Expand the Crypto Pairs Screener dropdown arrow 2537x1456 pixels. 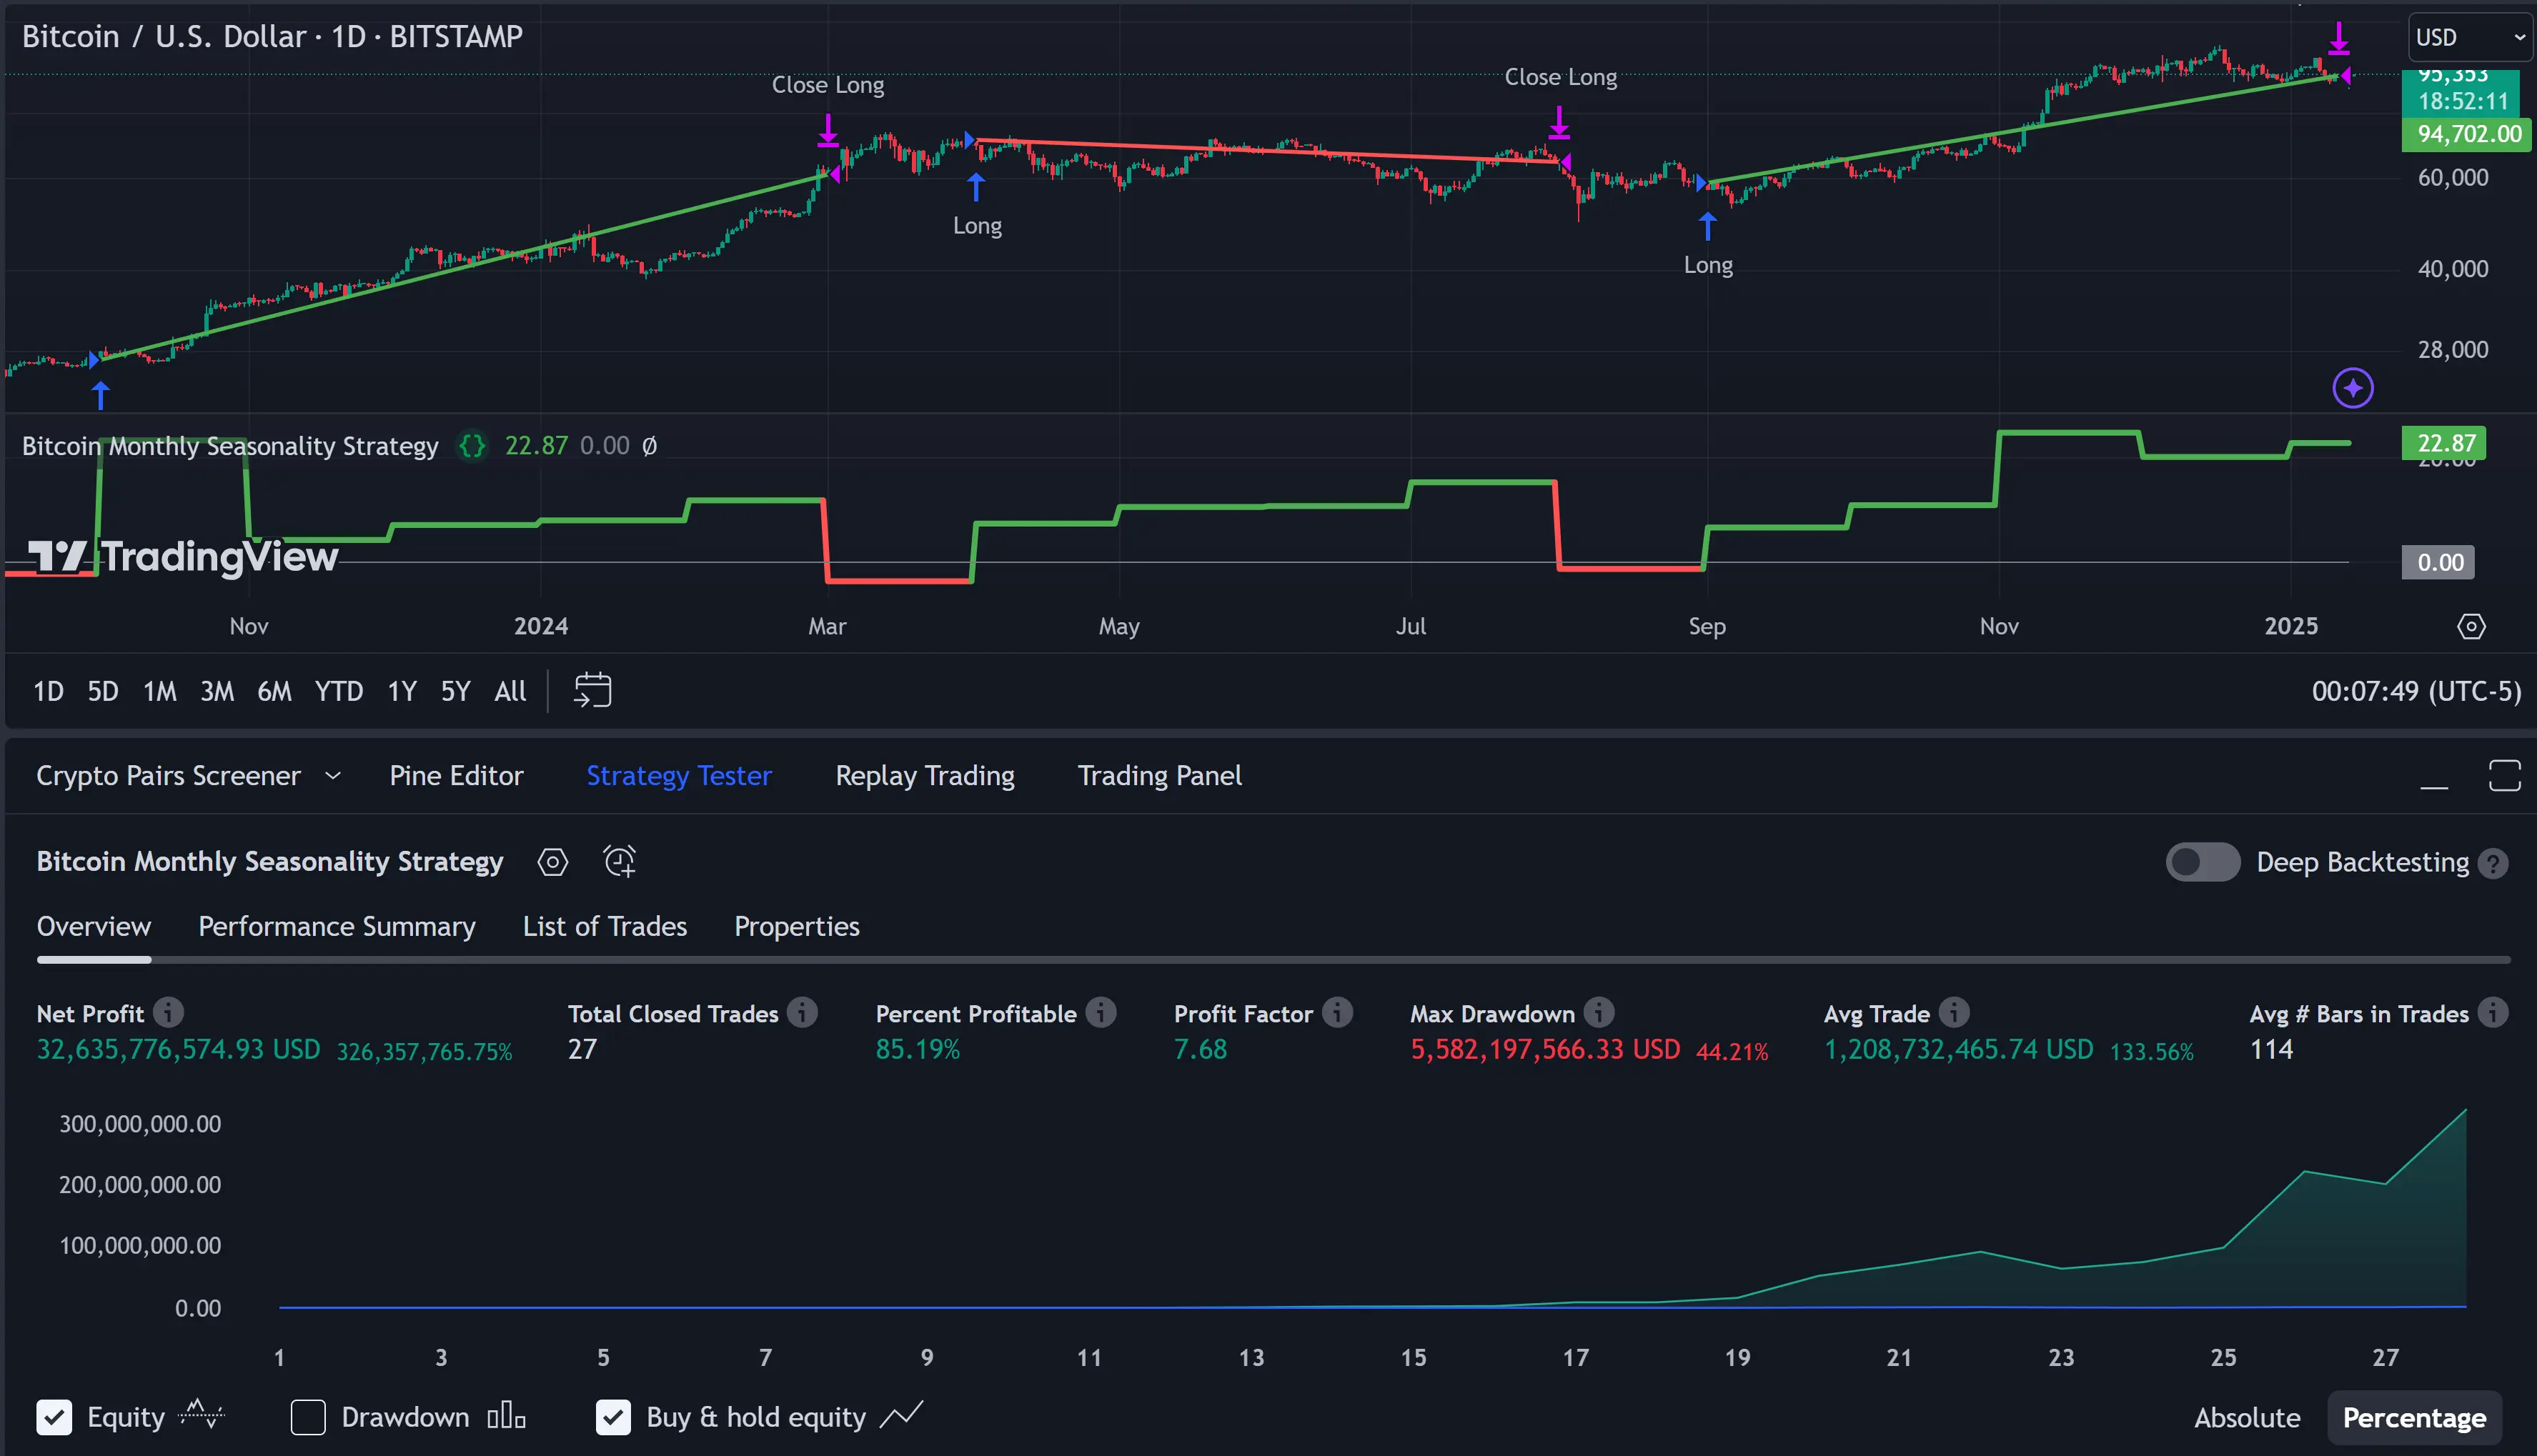point(333,776)
